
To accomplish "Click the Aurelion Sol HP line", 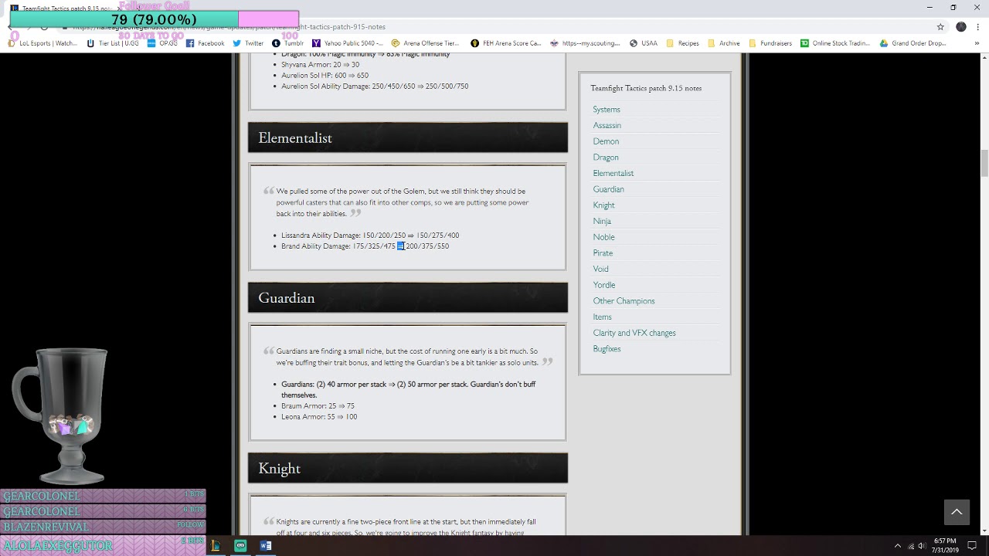I will tap(325, 76).
